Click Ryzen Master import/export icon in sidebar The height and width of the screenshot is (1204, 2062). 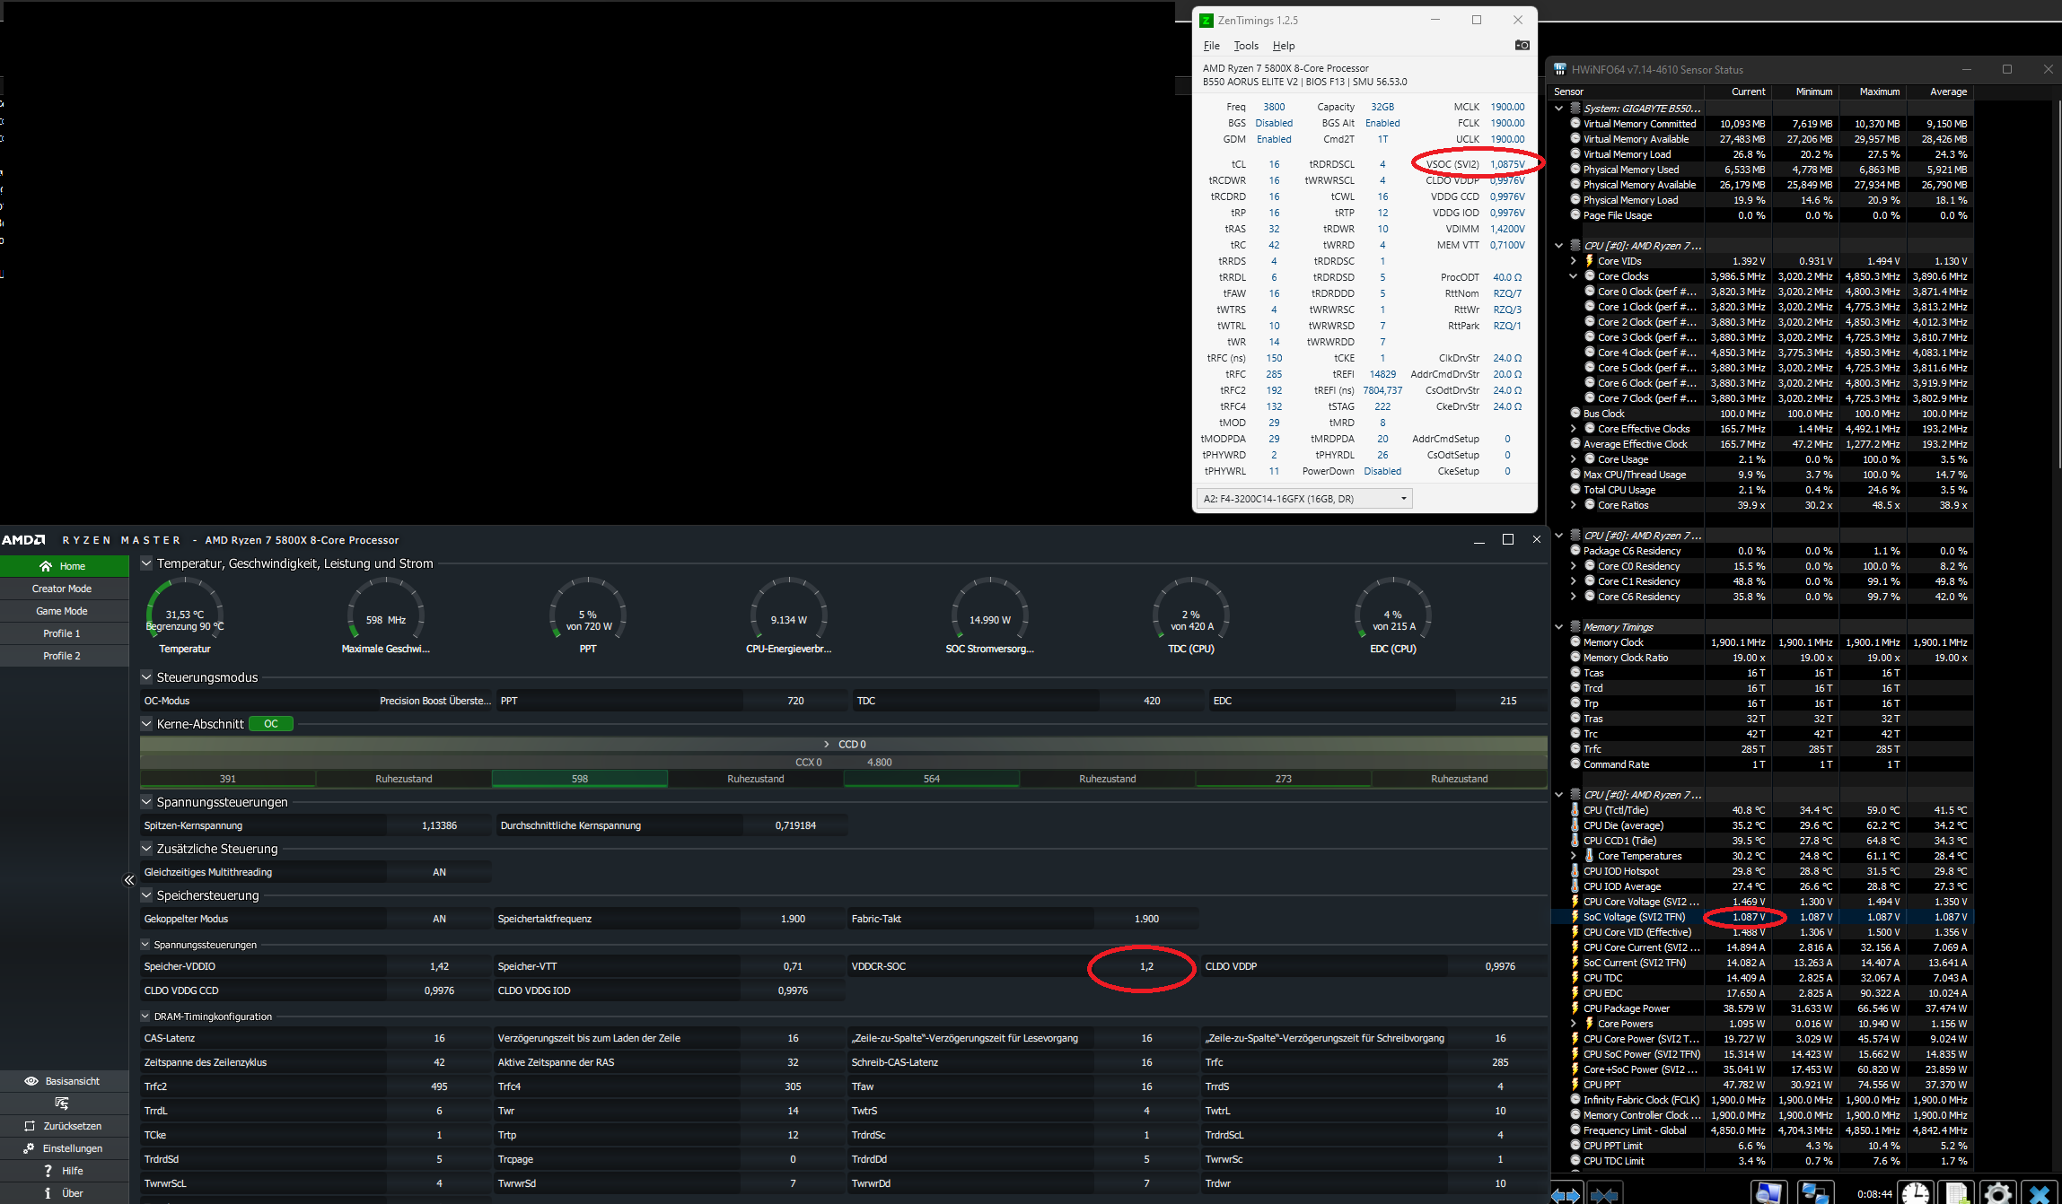pyautogui.click(x=62, y=1104)
